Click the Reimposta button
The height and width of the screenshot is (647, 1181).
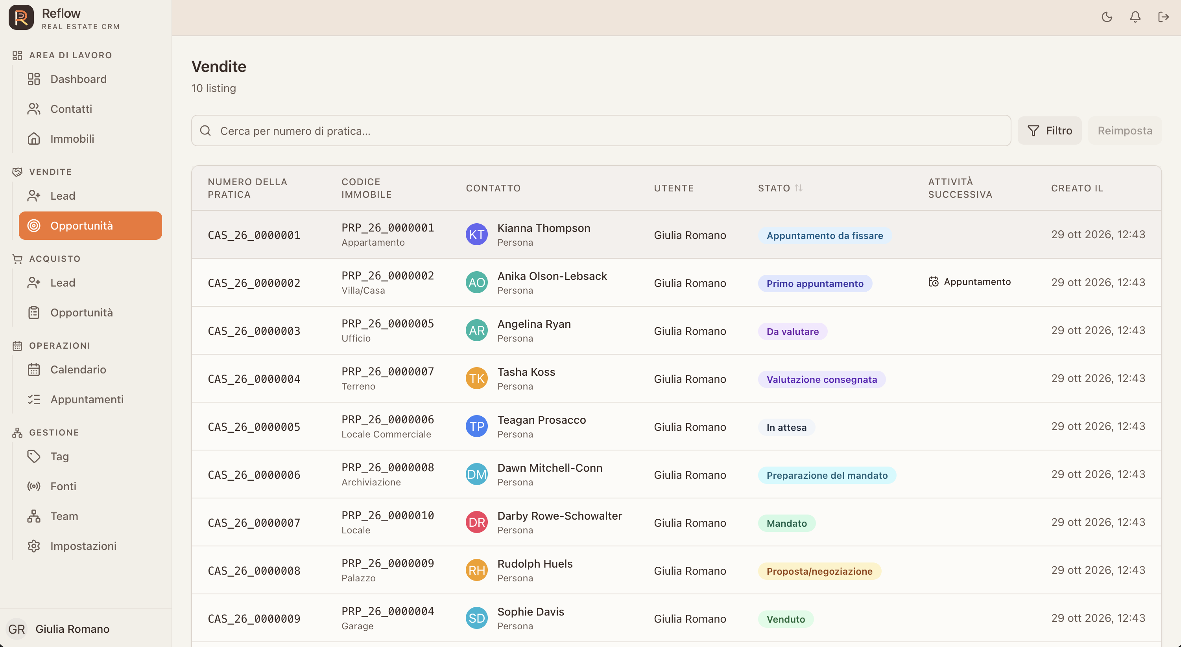click(x=1125, y=131)
